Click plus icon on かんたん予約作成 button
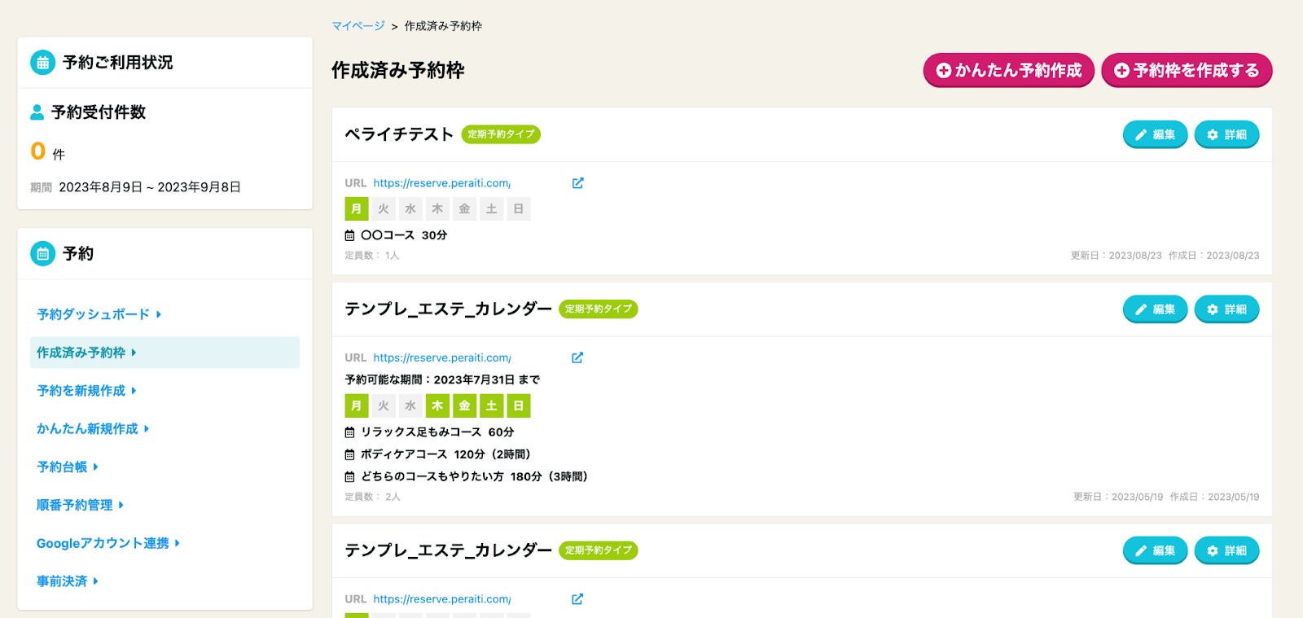The image size is (1303, 618). pos(944,71)
